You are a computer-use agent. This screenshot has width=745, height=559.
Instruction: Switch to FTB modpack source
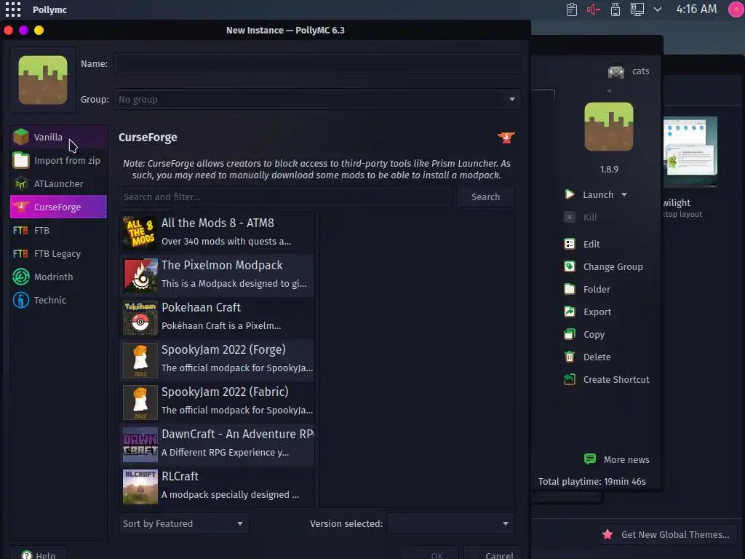[x=58, y=230]
